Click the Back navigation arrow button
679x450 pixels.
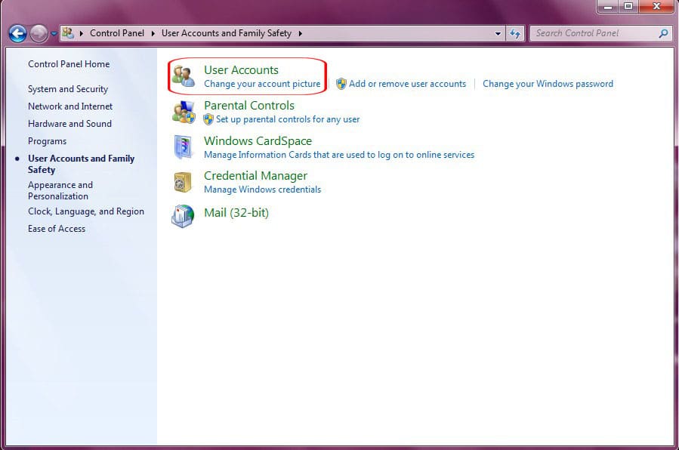(x=18, y=33)
